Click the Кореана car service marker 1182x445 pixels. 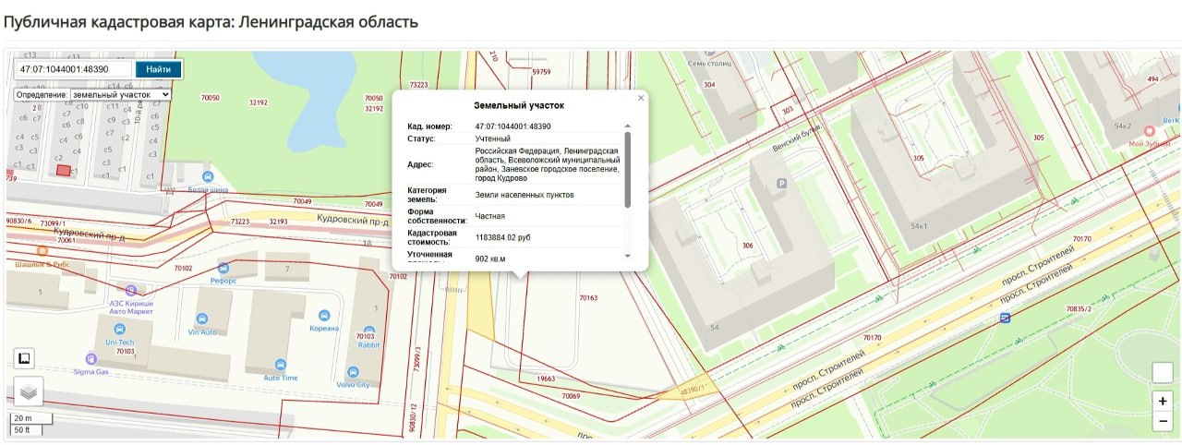point(323,316)
